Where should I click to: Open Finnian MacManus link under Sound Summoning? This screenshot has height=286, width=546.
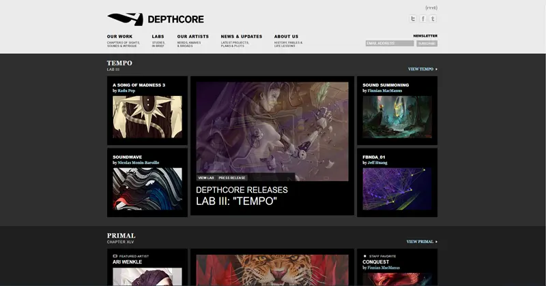pos(385,91)
